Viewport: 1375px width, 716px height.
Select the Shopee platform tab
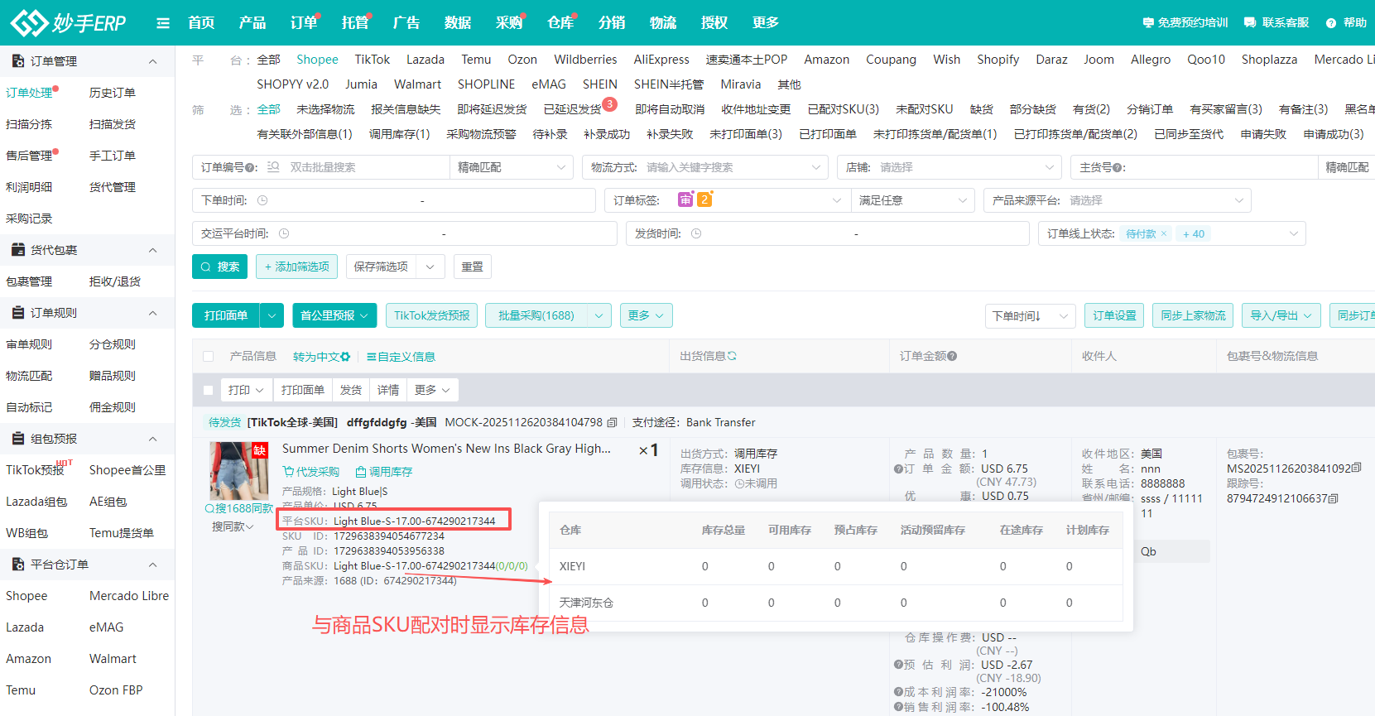coord(317,60)
